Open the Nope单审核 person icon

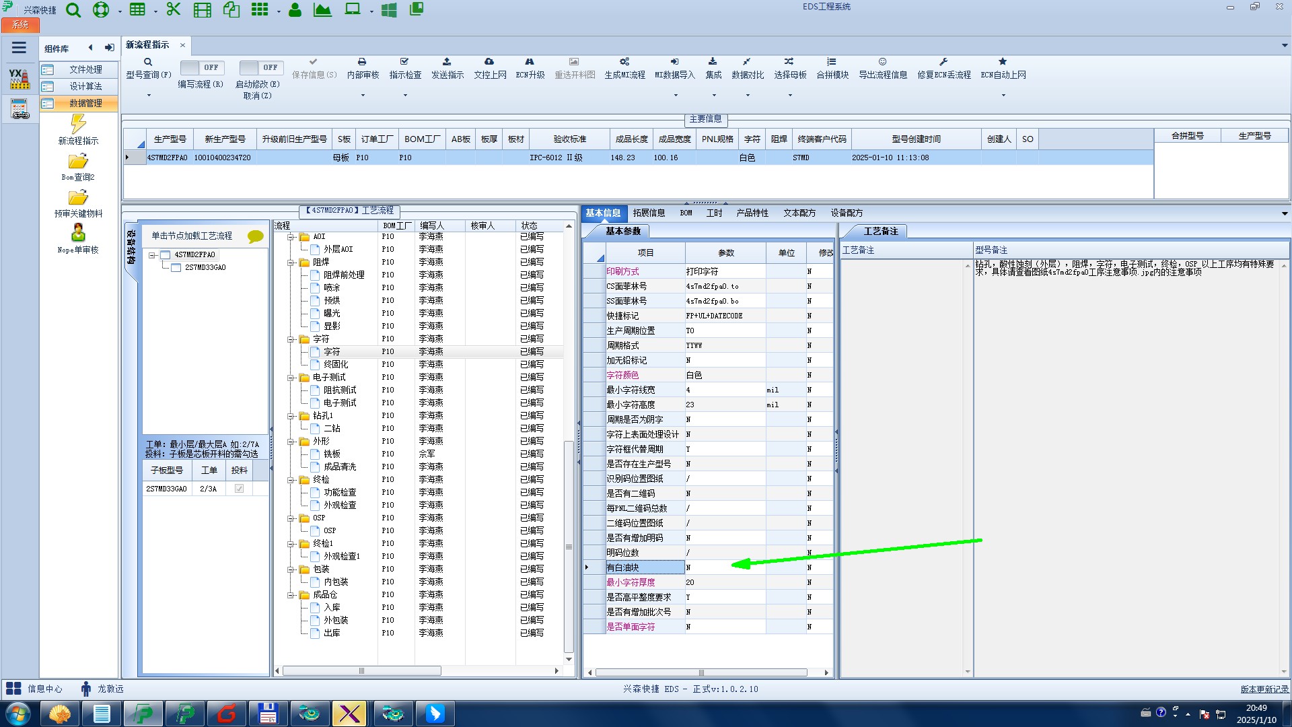[x=78, y=234]
